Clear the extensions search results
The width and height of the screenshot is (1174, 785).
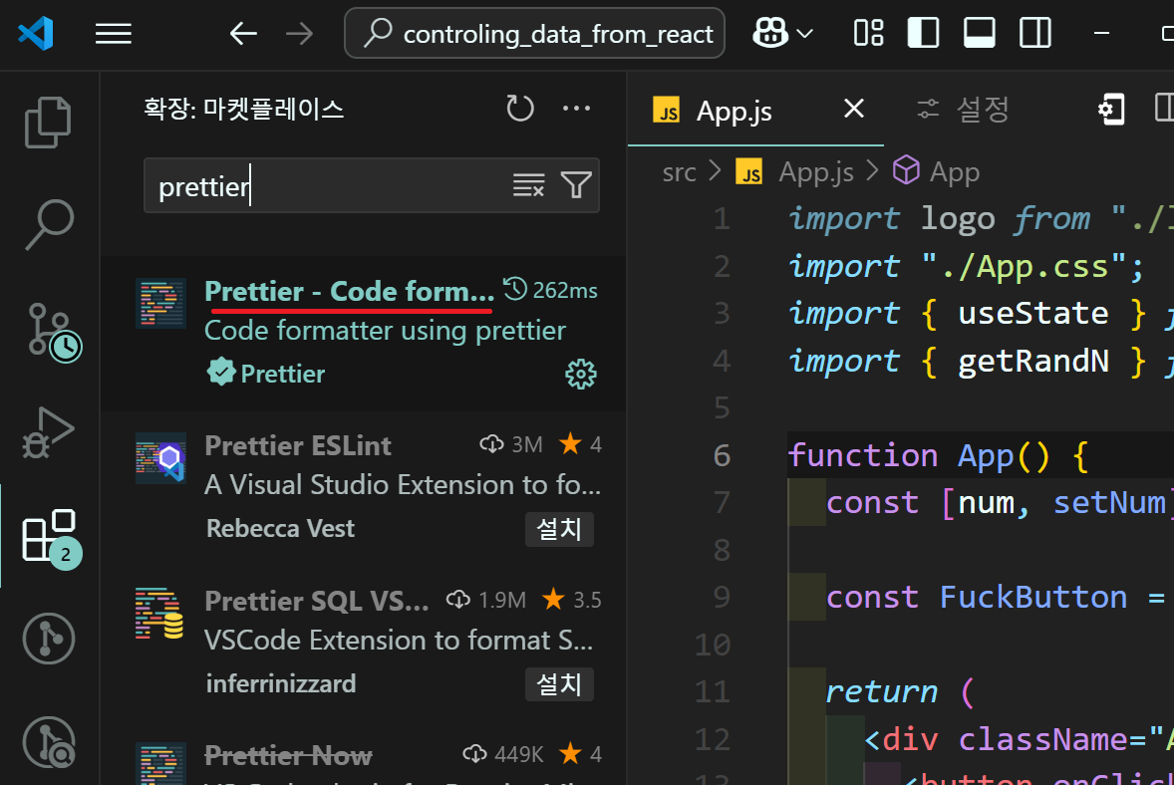click(x=528, y=185)
